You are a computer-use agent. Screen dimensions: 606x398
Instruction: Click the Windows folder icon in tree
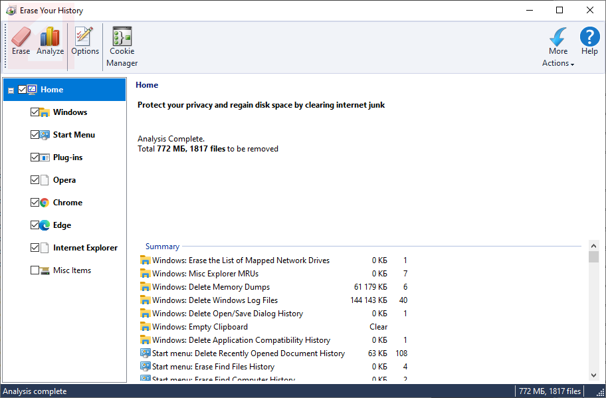point(45,112)
